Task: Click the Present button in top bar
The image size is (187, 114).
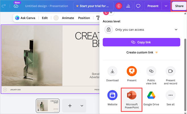Action: click(153, 6)
